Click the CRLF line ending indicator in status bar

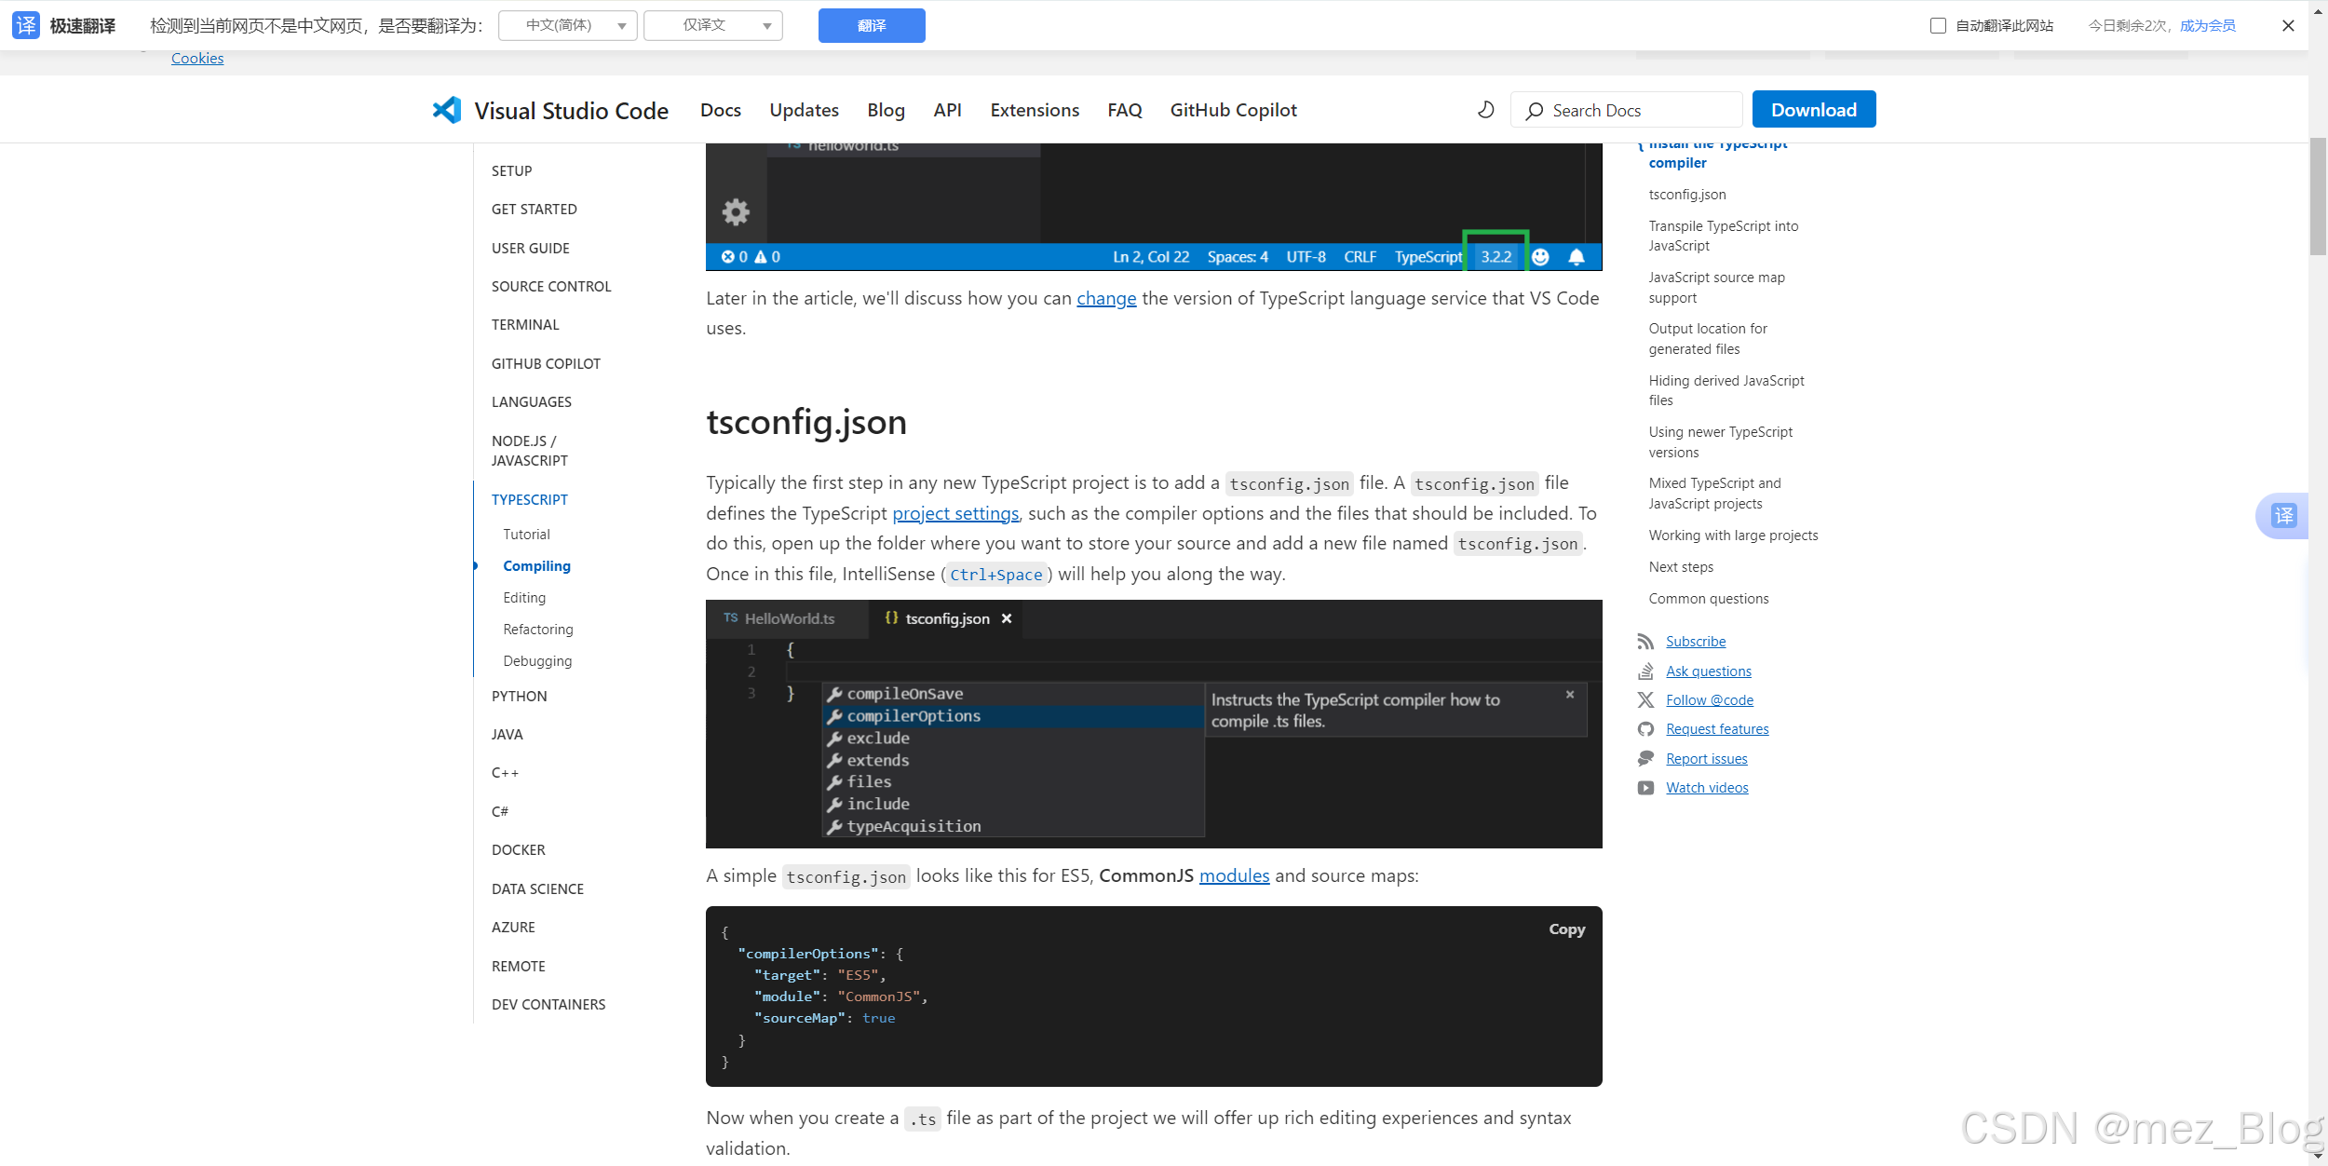[x=1356, y=254]
